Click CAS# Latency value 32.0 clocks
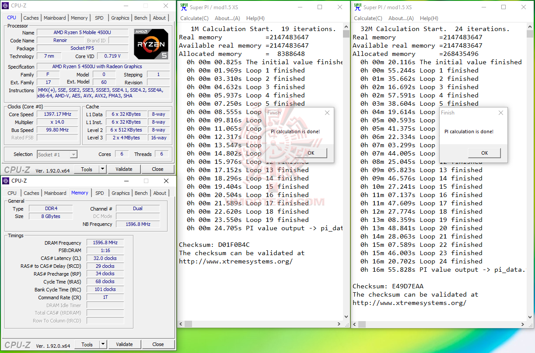The width and height of the screenshot is (535, 353). pos(105,258)
